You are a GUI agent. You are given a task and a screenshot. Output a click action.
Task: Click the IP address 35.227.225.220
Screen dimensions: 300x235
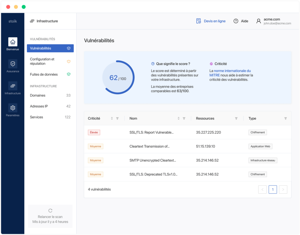[209, 132]
